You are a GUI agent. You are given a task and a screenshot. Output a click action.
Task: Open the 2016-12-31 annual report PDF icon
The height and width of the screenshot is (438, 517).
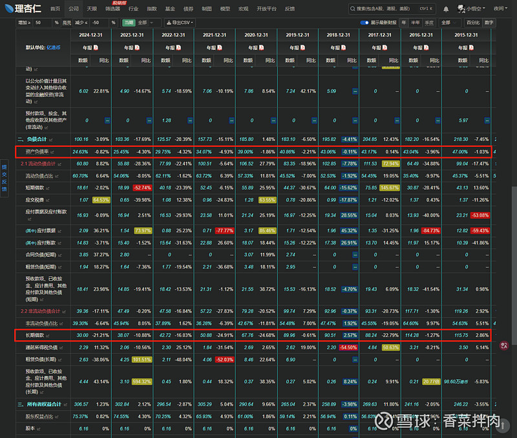click(427, 48)
